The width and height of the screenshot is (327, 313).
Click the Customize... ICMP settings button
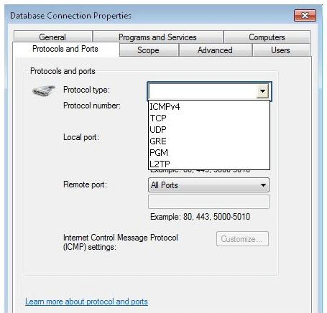(x=242, y=238)
